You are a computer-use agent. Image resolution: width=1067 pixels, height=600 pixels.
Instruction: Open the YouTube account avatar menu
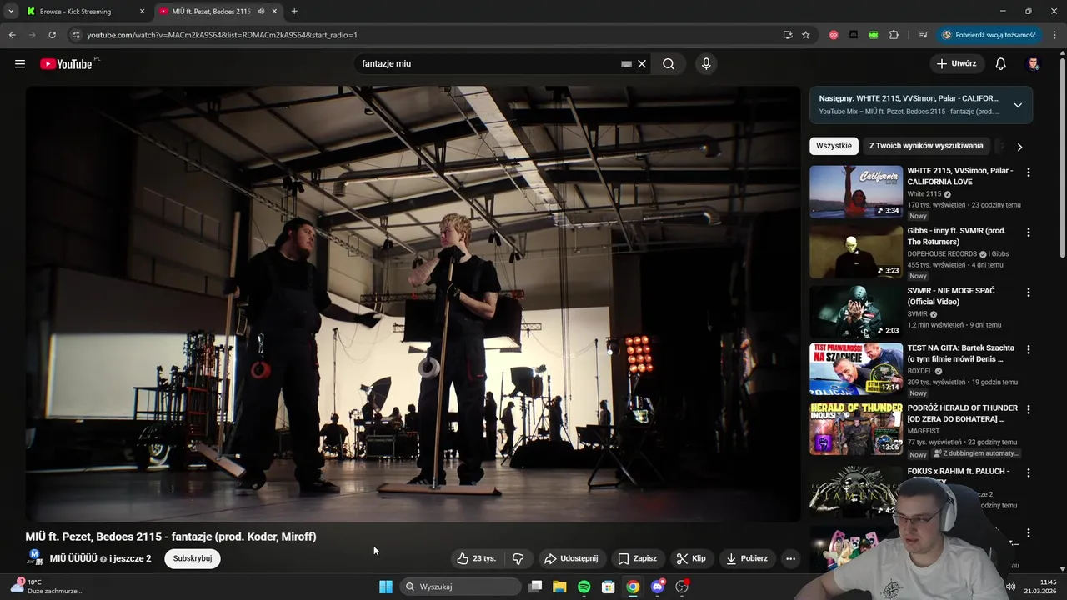(x=1034, y=64)
